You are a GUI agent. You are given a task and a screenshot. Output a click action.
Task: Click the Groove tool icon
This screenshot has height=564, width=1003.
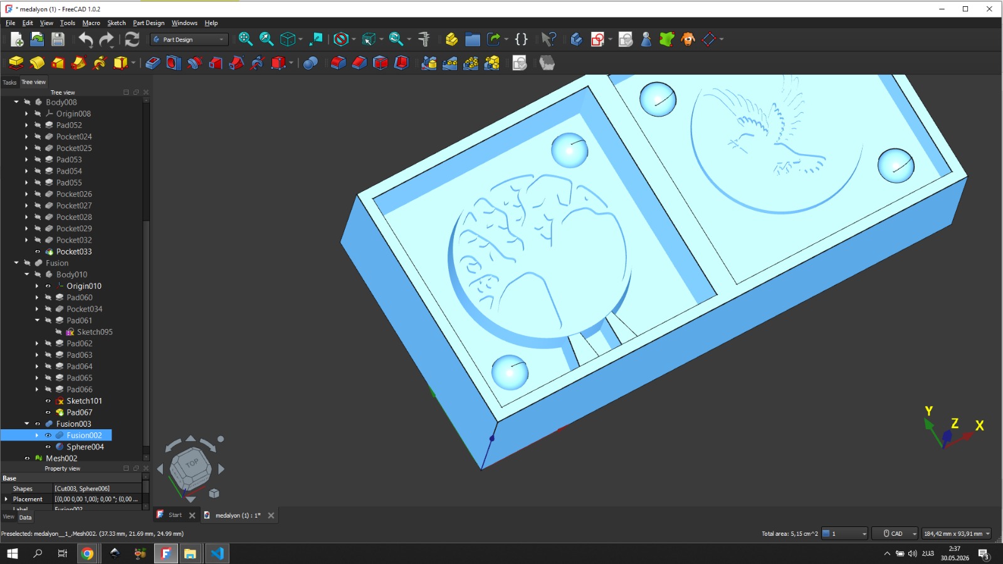(x=194, y=63)
